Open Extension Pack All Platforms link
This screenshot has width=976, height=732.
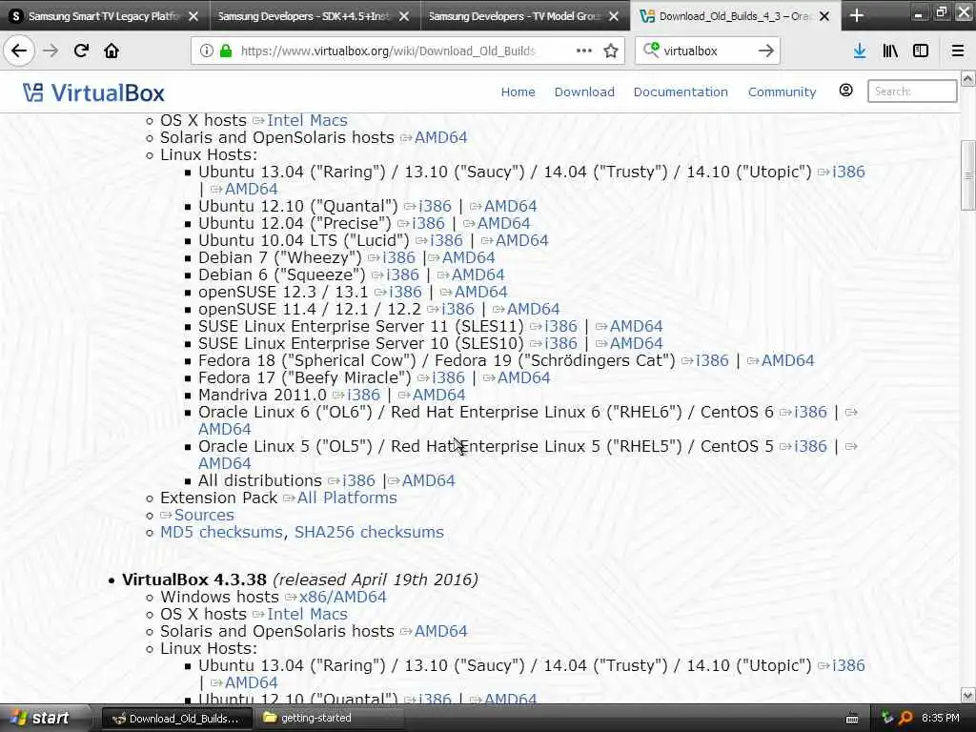pyautogui.click(x=347, y=498)
